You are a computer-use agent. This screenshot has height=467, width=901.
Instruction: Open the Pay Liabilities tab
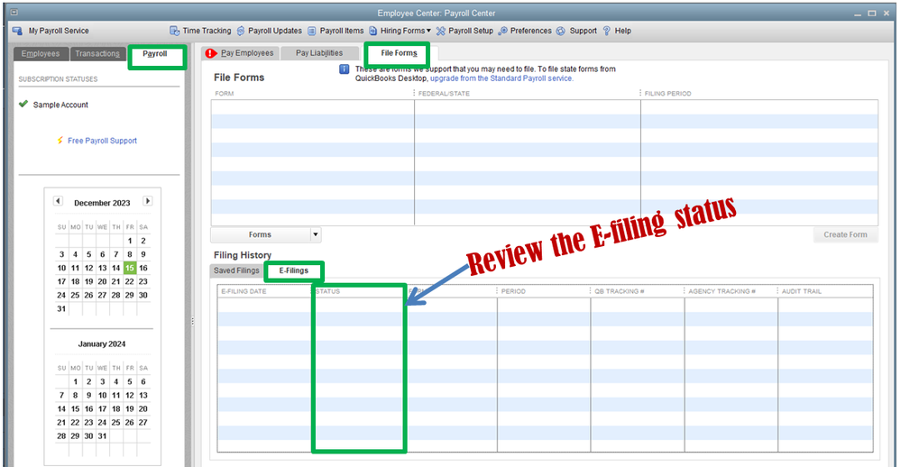tap(319, 53)
